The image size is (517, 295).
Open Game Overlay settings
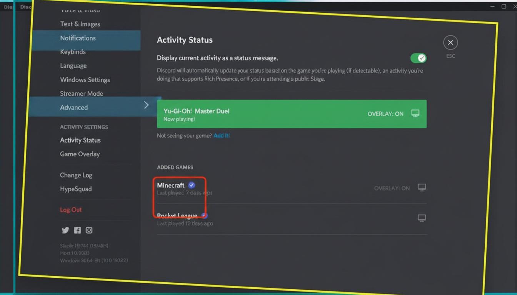click(x=80, y=154)
